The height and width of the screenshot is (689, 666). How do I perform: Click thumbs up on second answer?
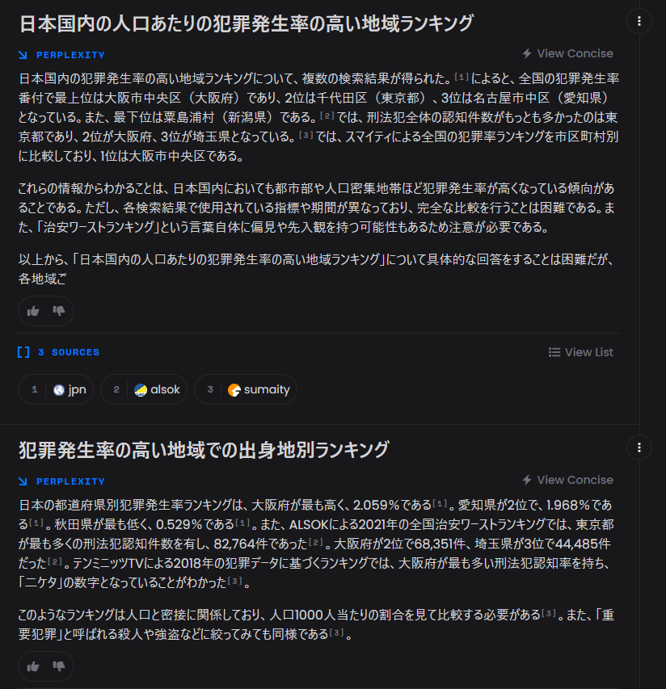[33, 666]
